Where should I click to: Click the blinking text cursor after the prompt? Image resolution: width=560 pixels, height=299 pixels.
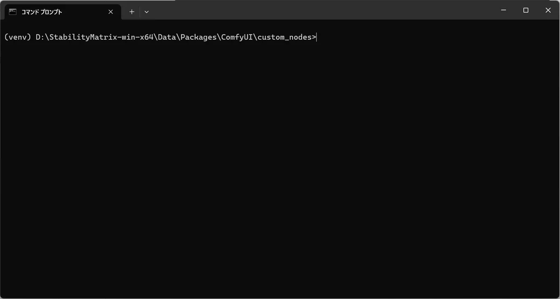[x=317, y=37]
